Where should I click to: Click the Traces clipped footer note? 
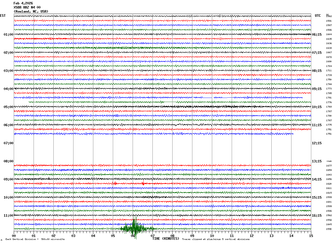tap(216, 239)
